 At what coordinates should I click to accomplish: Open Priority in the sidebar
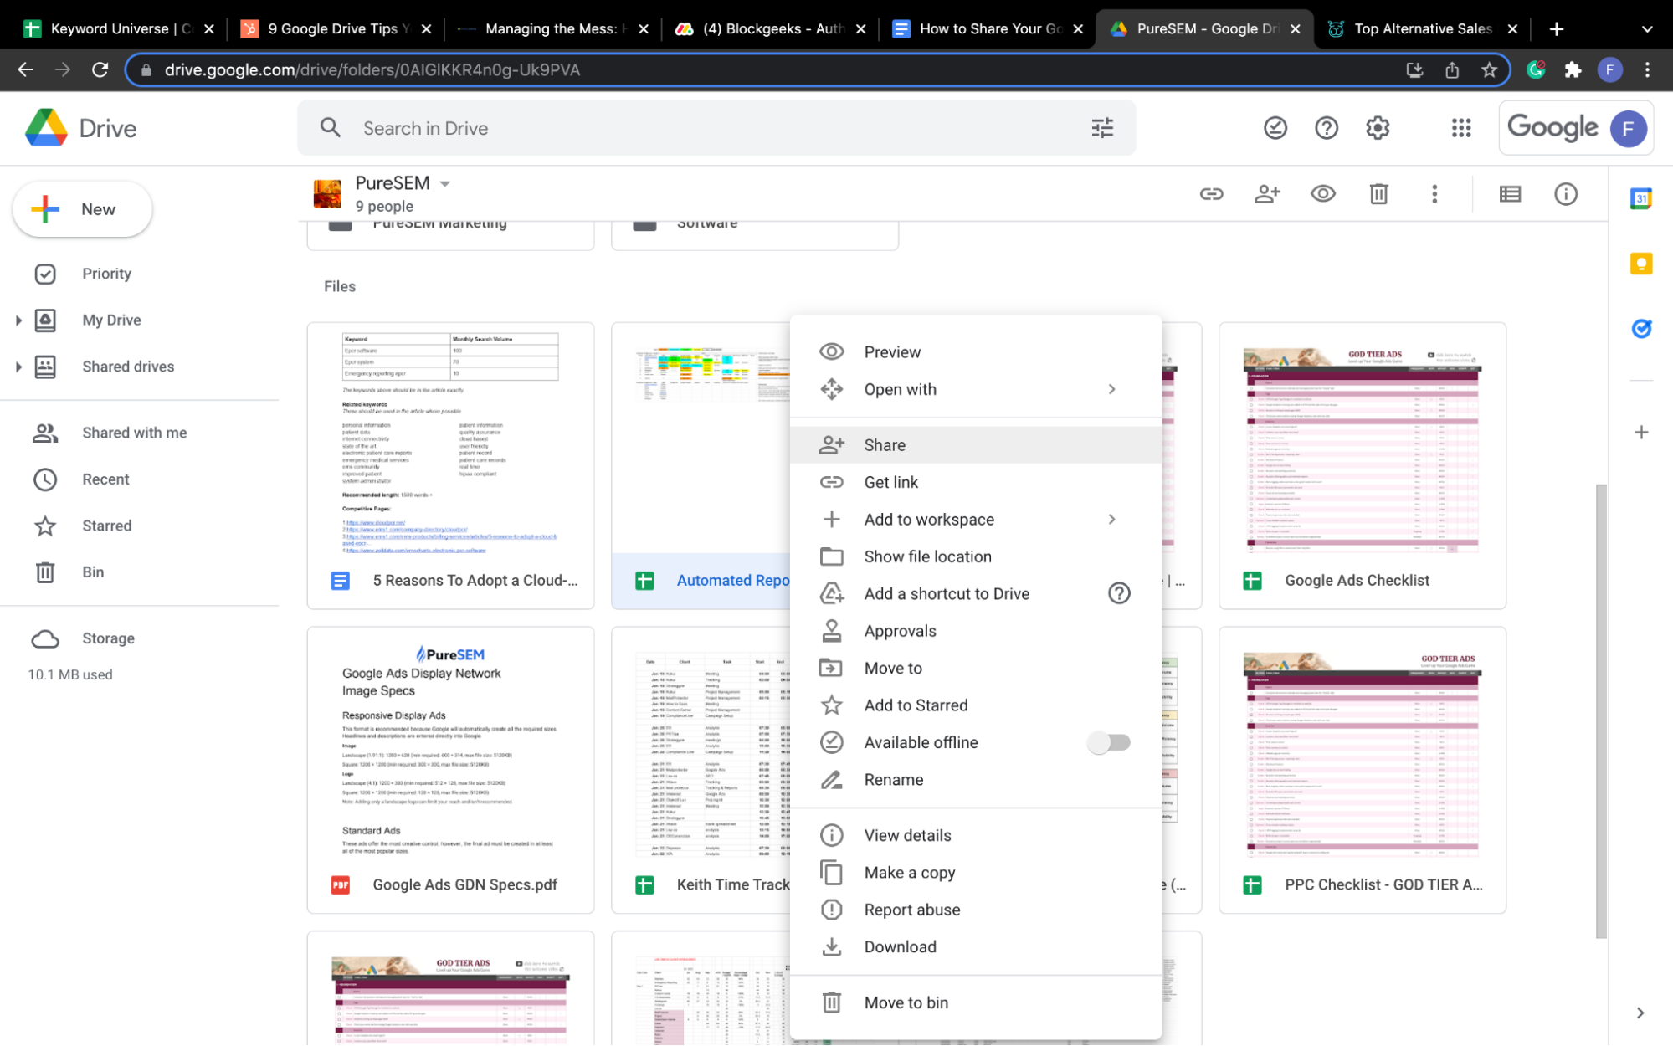[106, 274]
